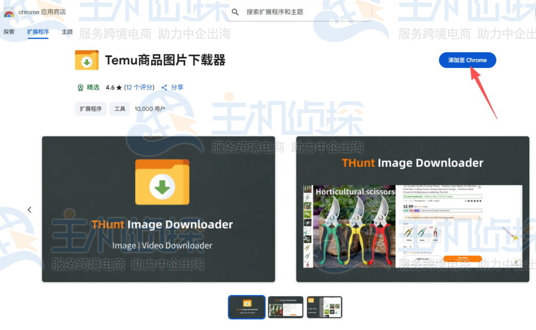Click the star icon next to the 4.6 rating
This screenshot has width=536, height=330.
point(119,87)
